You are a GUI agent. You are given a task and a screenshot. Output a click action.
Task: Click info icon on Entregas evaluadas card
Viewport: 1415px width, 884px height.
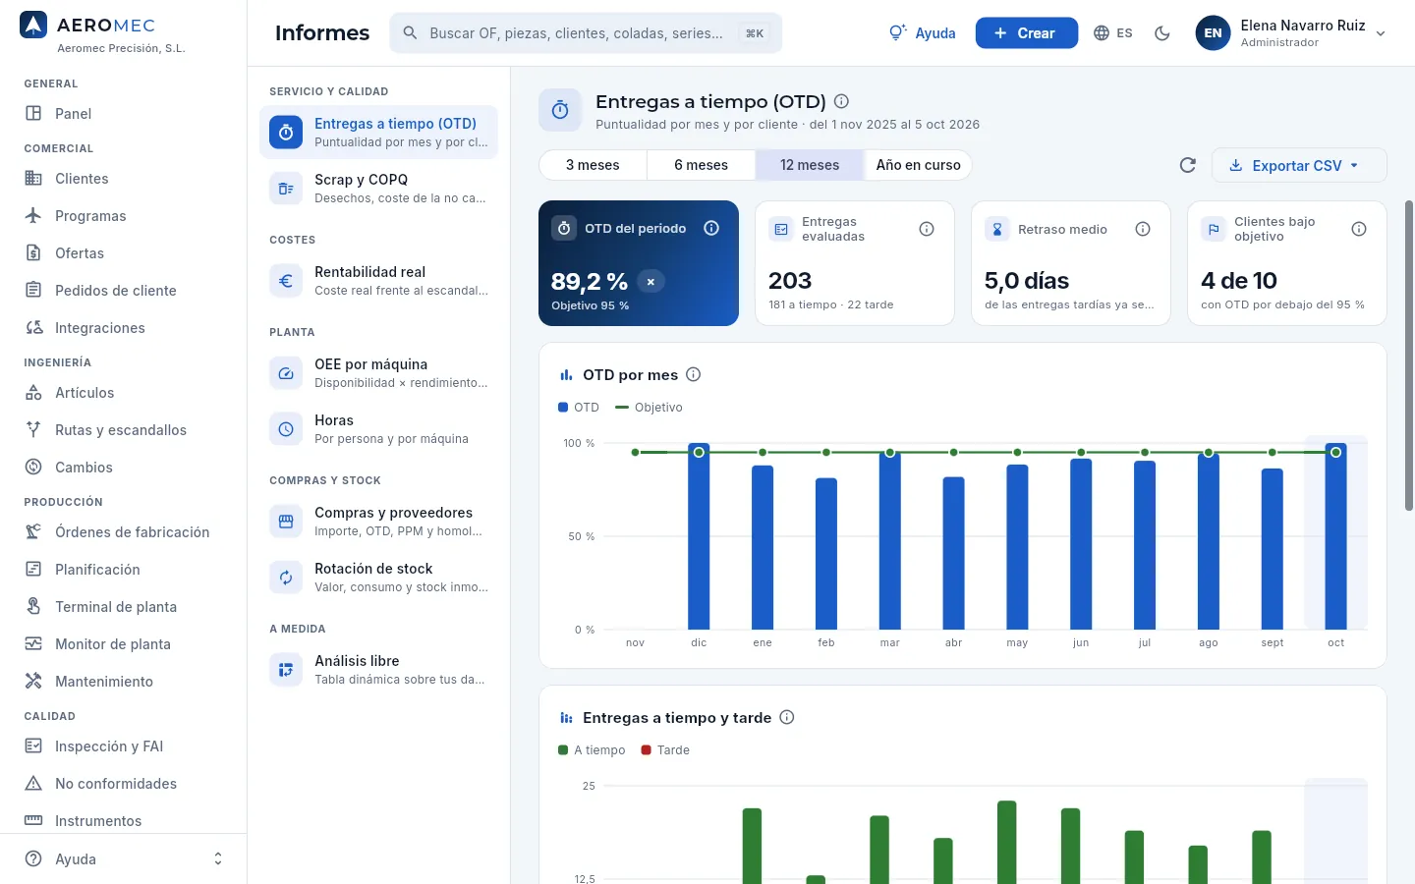pos(927,229)
